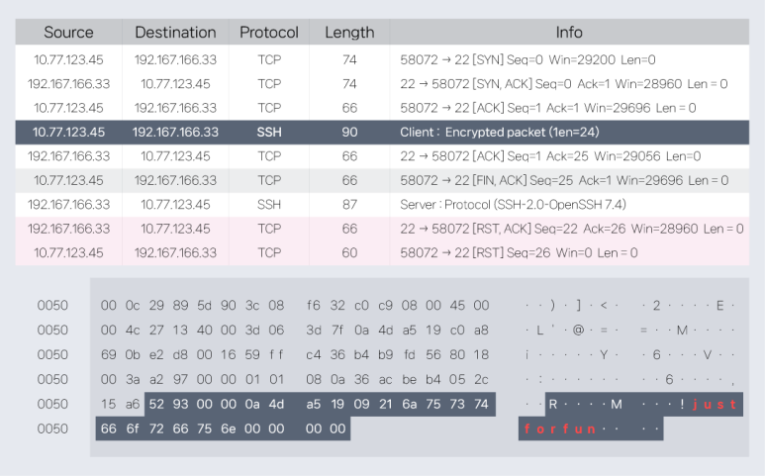765x476 pixels.
Task: Click red 'just' text in ASCII pane
Action: (716, 404)
